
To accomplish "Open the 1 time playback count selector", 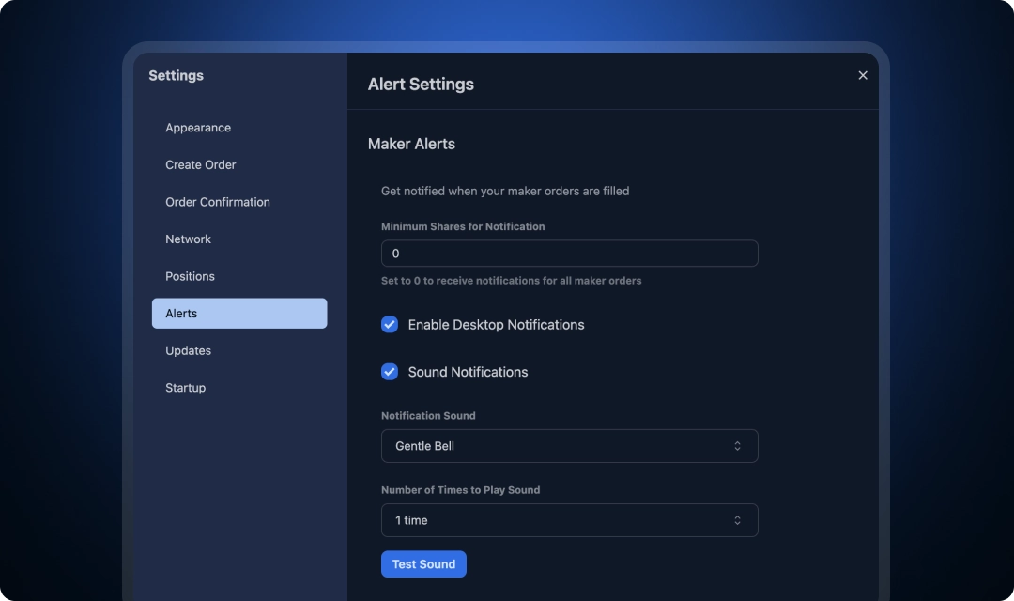I will (x=738, y=519).
